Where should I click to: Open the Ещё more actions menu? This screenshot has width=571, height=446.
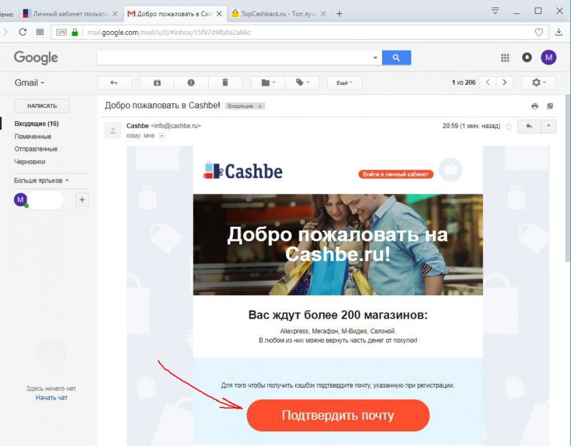pyautogui.click(x=345, y=83)
